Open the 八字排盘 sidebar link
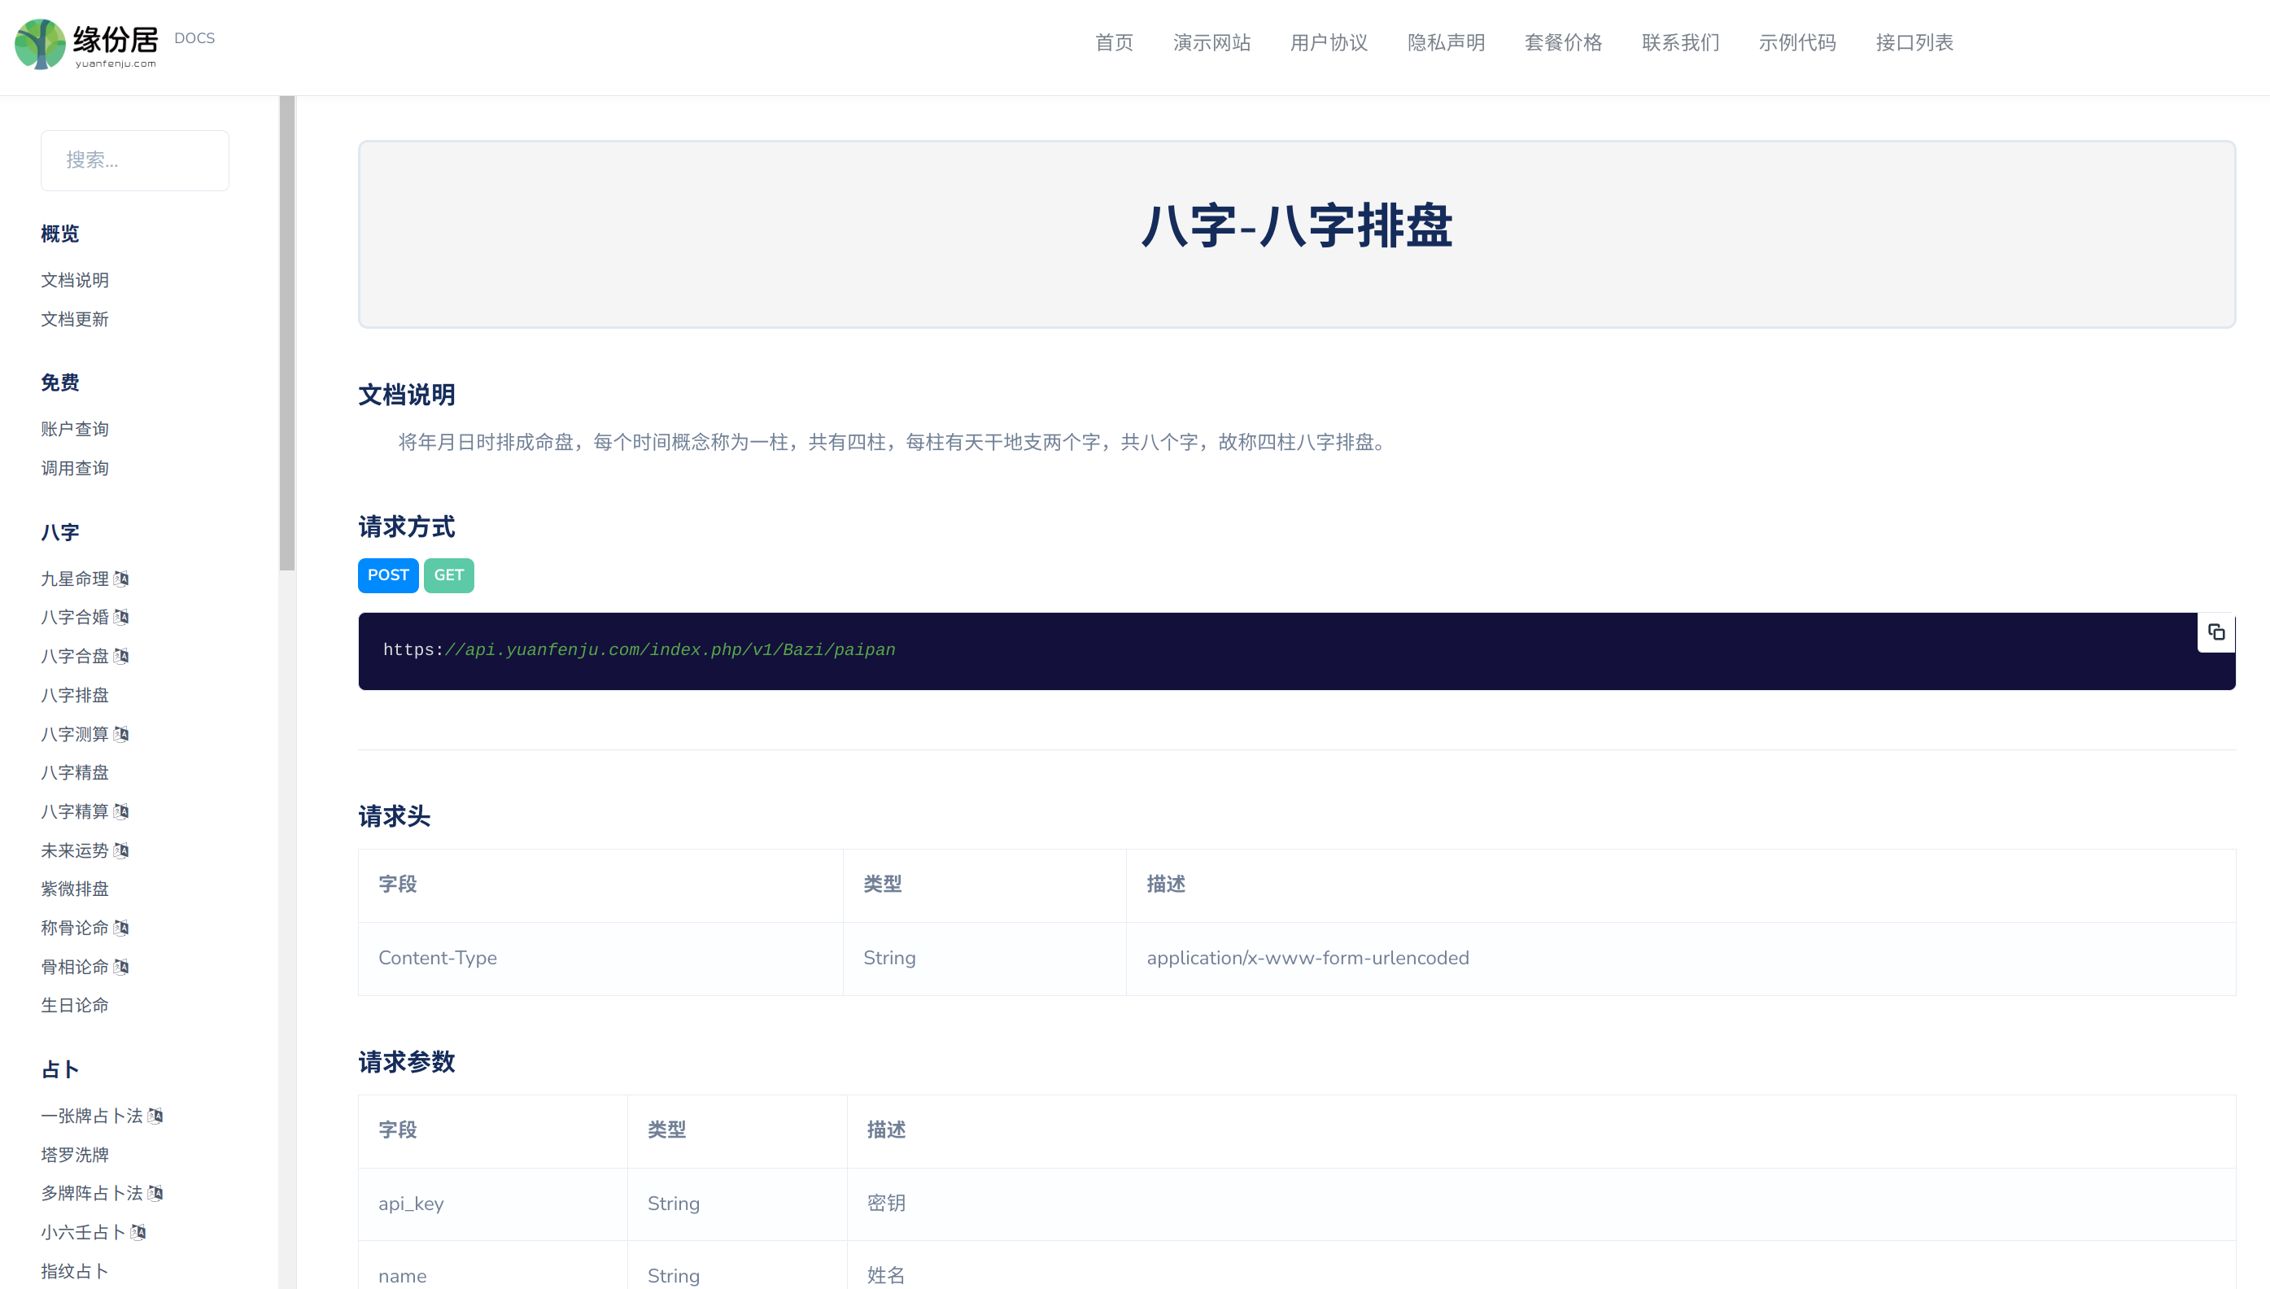This screenshot has height=1289, width=2270. click(75, 695)
